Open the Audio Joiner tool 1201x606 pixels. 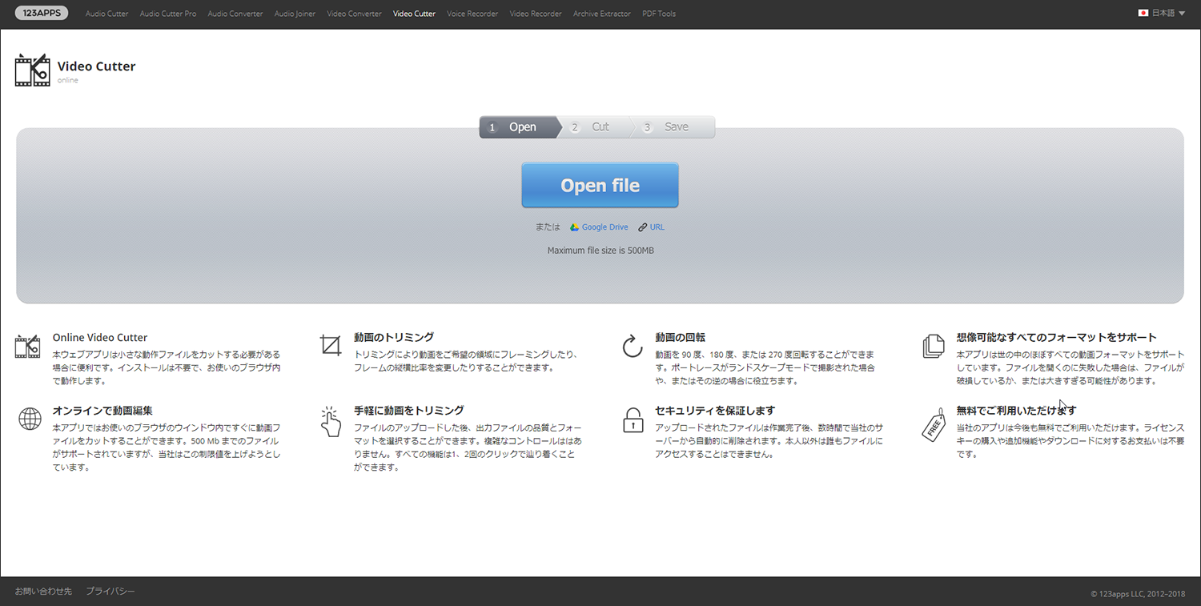295,14
